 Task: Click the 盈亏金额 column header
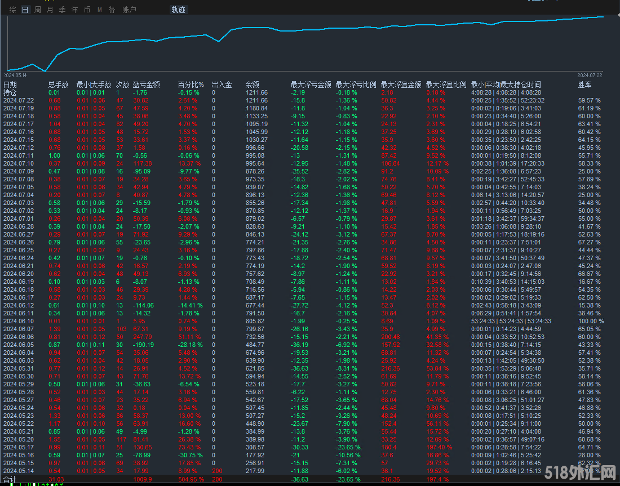(x=147, y=84)
